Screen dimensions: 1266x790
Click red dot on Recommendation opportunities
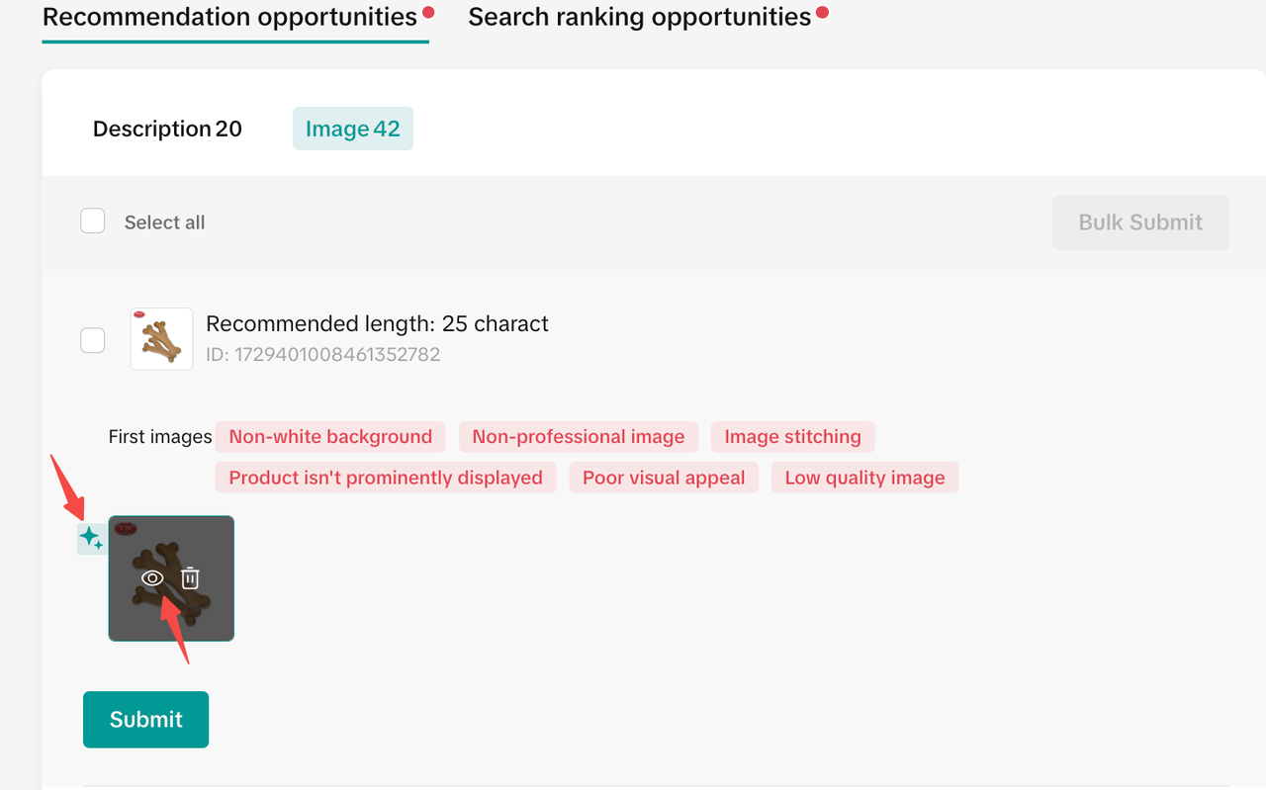tap(428, 13)
